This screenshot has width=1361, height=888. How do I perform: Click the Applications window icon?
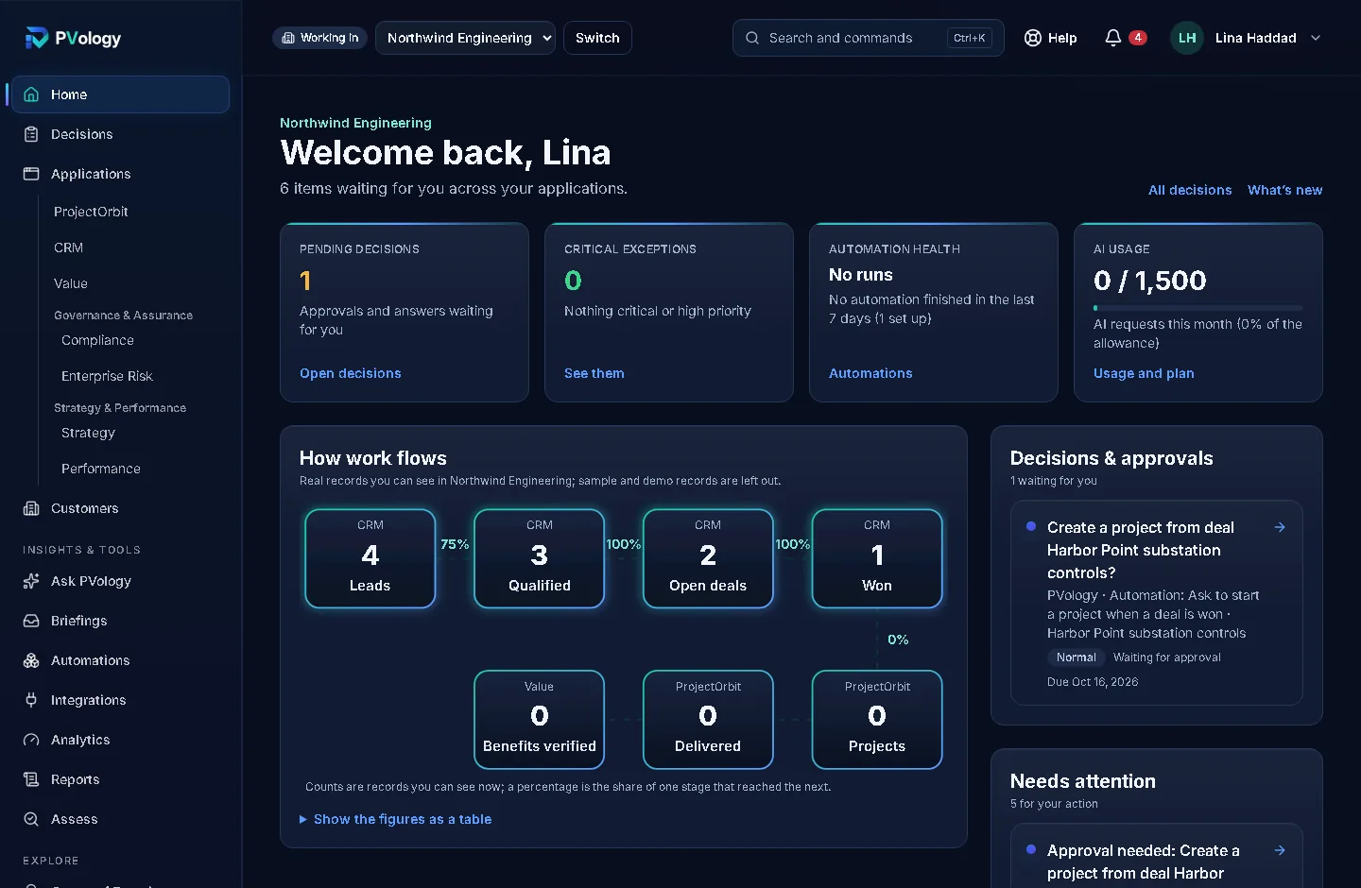[31, 174]
